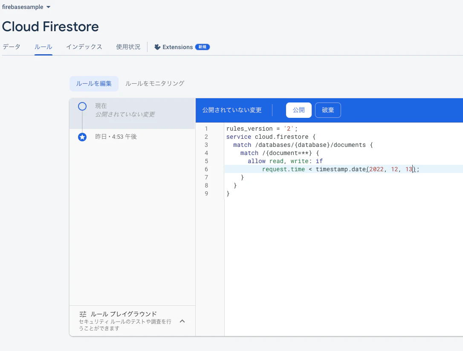Click the ルール プレイグラウンド title
The height and width of the screenshot is (351, 463).
pos(124,314)
